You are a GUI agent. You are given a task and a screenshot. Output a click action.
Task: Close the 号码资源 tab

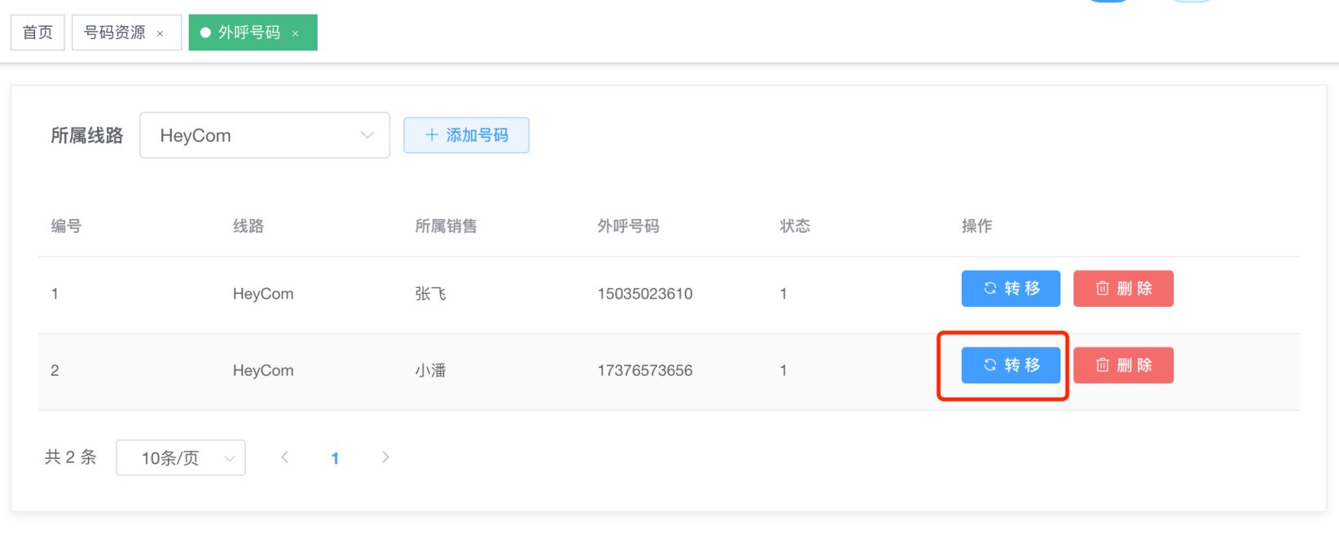[160, 33]
